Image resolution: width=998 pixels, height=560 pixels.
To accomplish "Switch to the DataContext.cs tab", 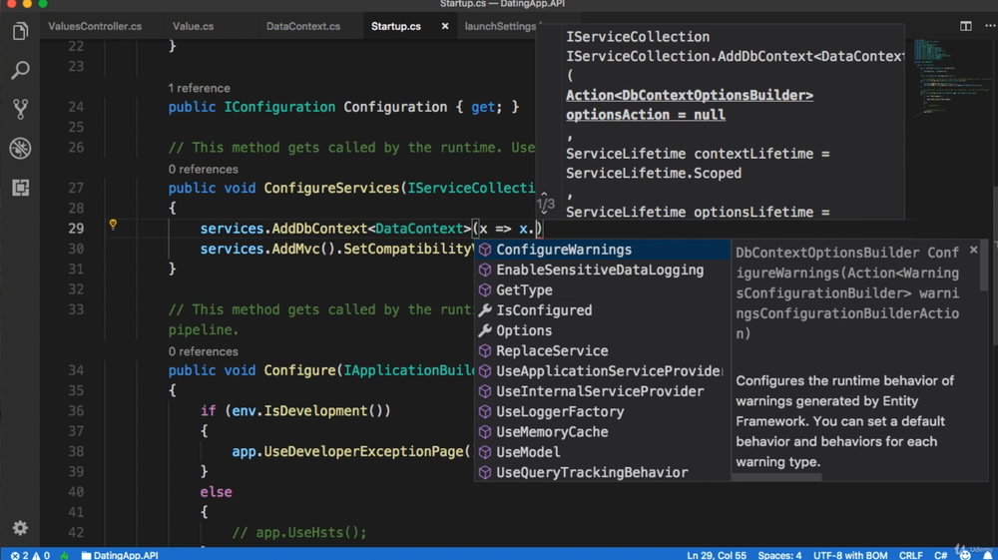I will pos(303,26).
